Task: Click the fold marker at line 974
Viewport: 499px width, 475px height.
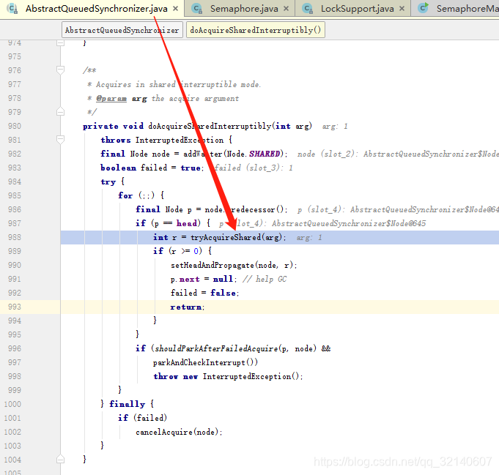Action: [x=61, y=43]
